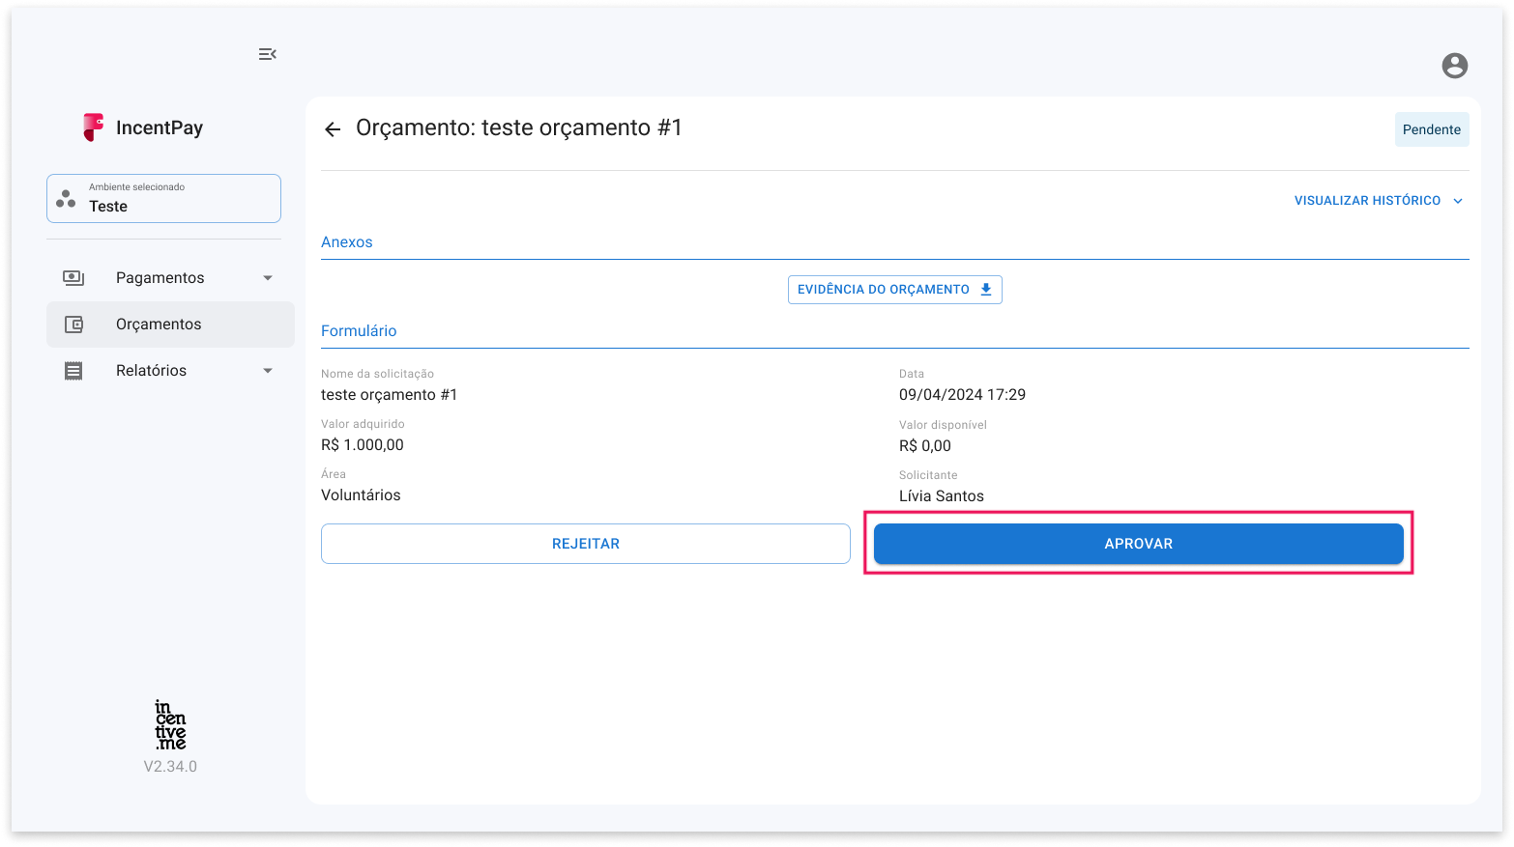This screenshot has height=847, width=1514.
Task: Expand the Relatórios submenu arrow
Action: click(x=268, y=371)
